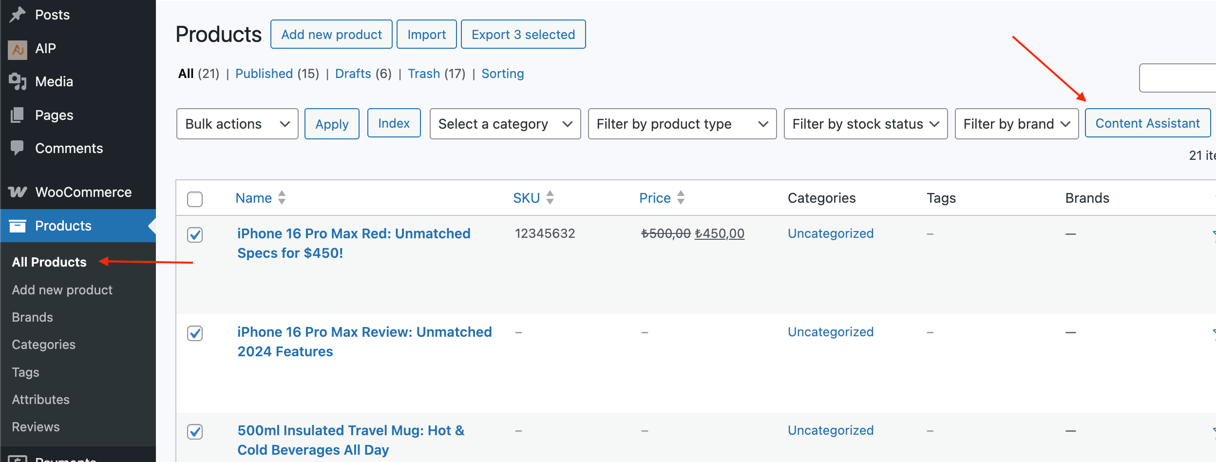1216x462 pixels.
Task: Click Uncategorized for iPhone Red row
Action: pos(831,233)
